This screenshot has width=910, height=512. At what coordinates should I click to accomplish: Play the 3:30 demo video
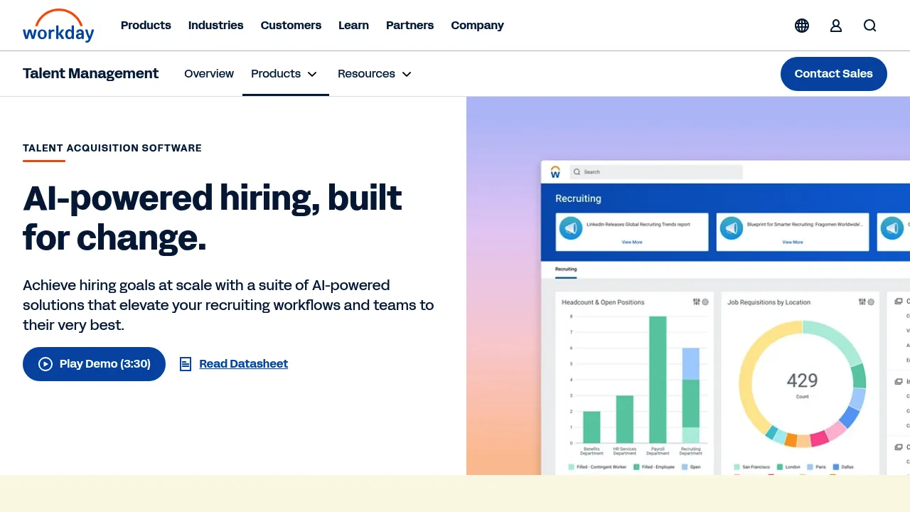(x=94, y=364)
